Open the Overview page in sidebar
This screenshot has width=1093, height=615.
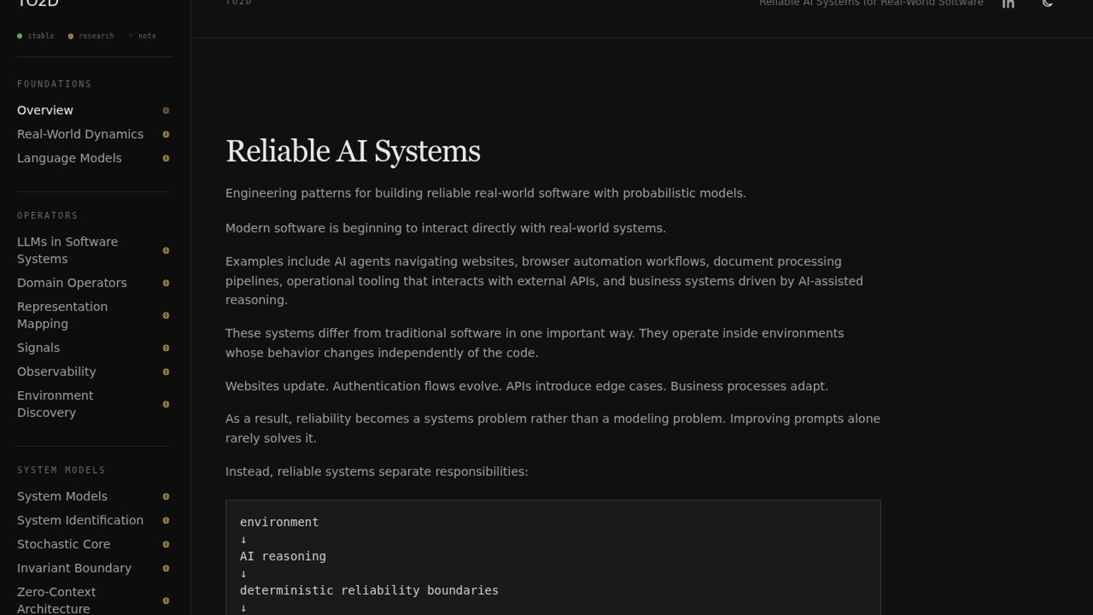tap(45, 110)
